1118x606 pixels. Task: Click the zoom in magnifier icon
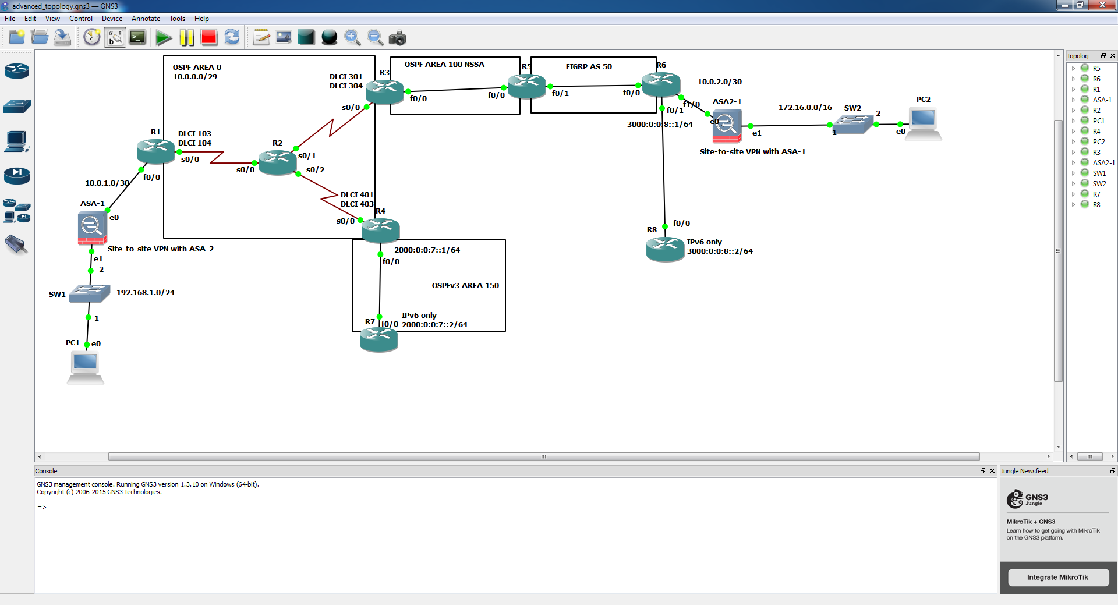pyautogui.click(x=352, y=38)
